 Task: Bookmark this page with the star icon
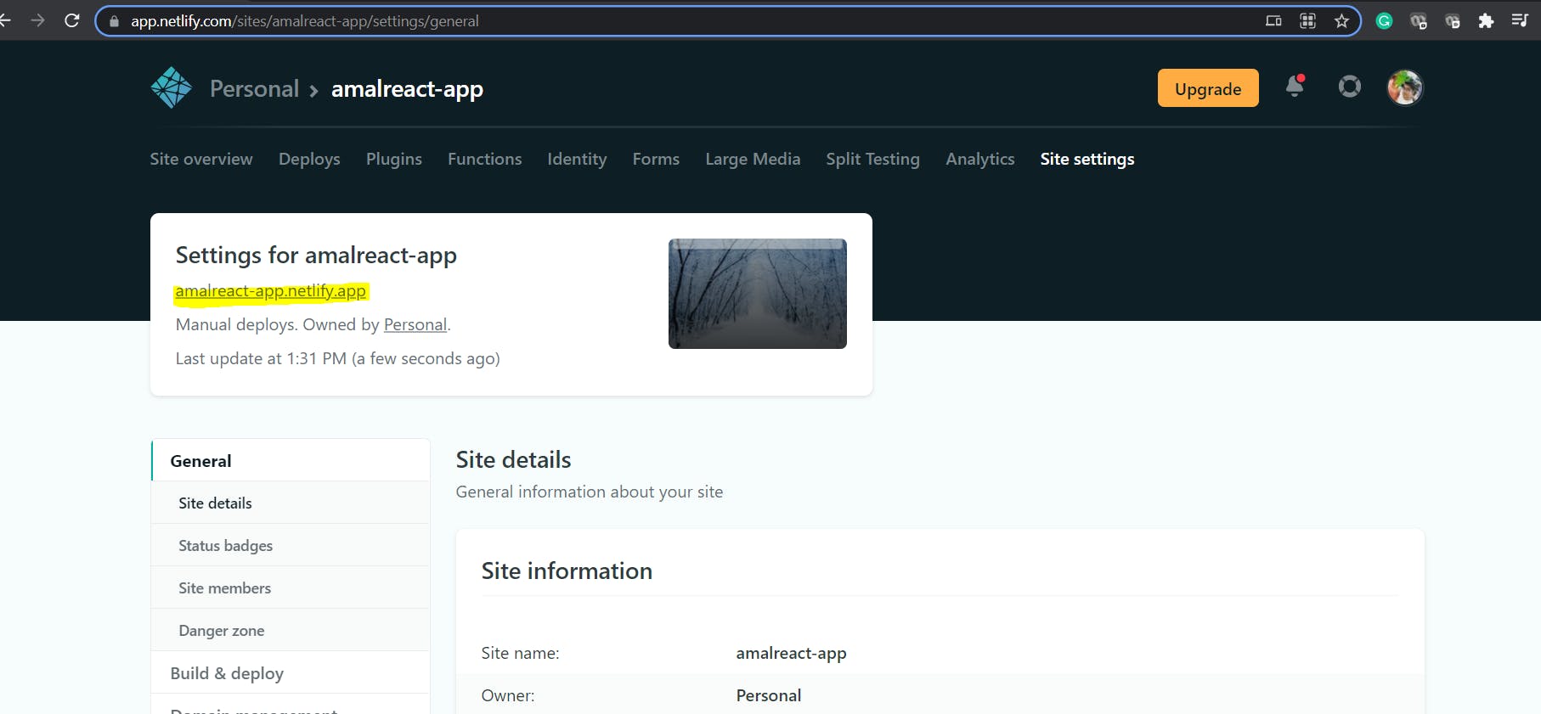[1341, 21]
